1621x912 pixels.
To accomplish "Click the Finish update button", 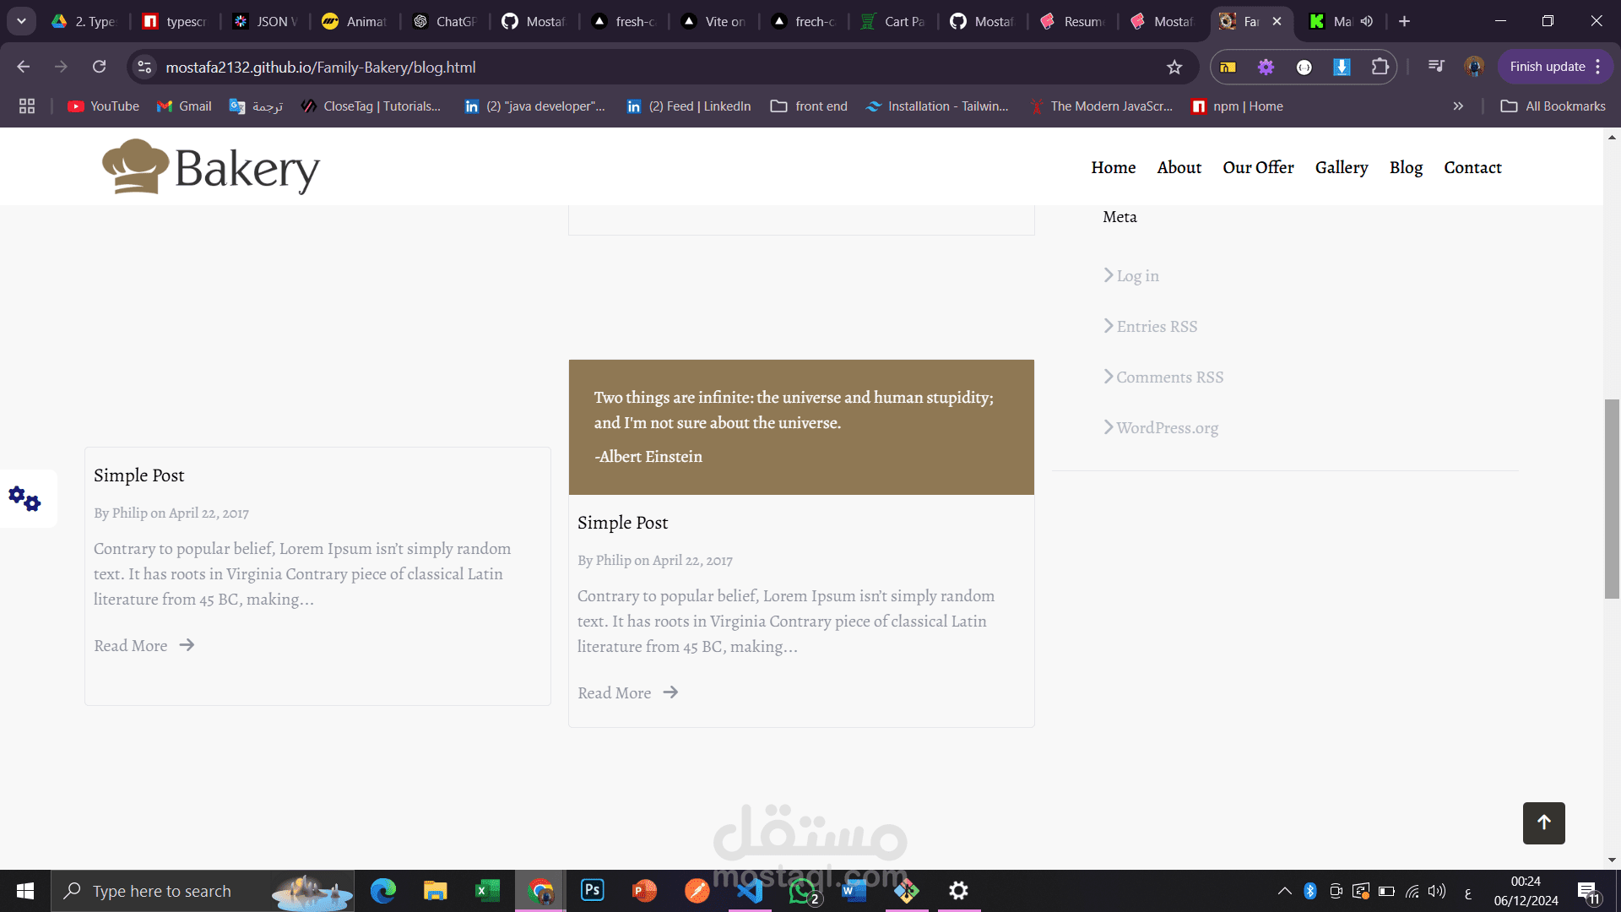I will pyautogui.click(x=1547, y=67).
